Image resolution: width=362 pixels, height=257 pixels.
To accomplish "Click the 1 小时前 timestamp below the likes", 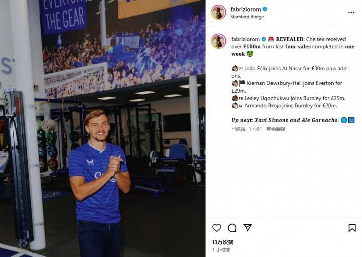I will point(221,250).
